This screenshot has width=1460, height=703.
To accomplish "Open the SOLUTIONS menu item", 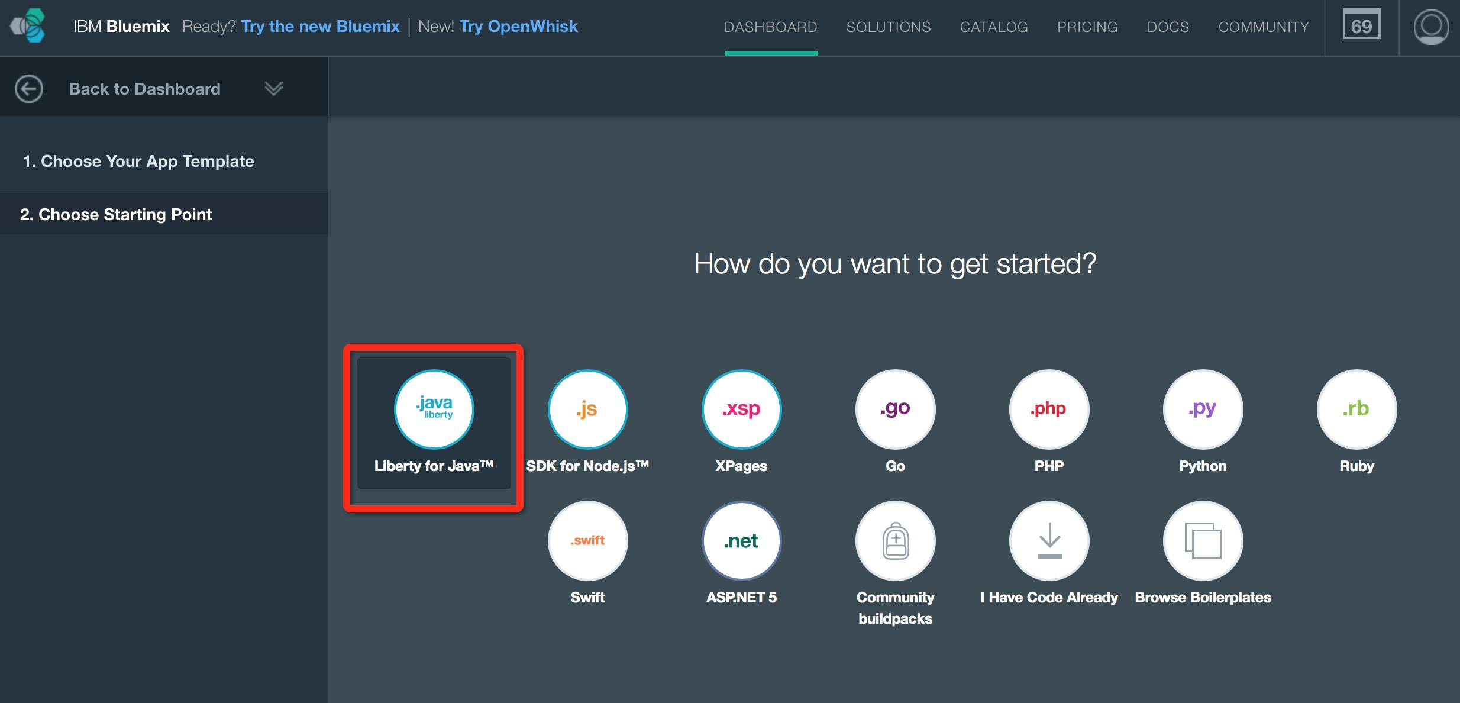I will 889,27.
